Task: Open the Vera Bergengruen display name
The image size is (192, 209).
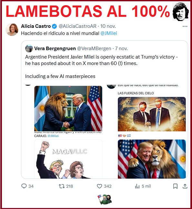Action: click(55, 49)
